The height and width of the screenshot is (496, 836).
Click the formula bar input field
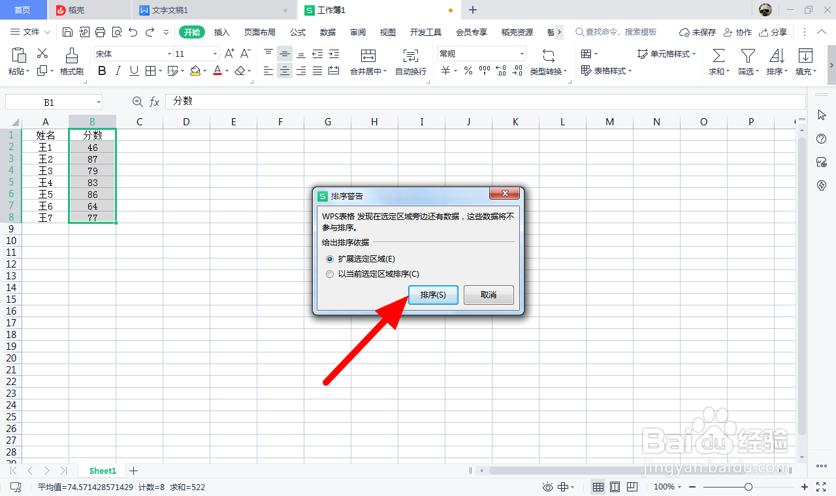point(485,102)
